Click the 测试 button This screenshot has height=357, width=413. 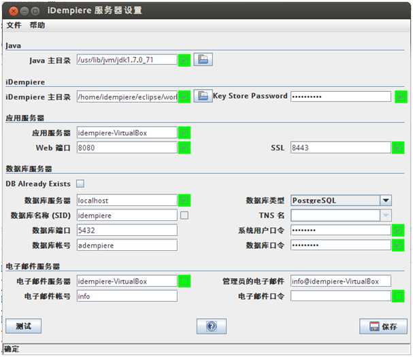pos(23,326)
